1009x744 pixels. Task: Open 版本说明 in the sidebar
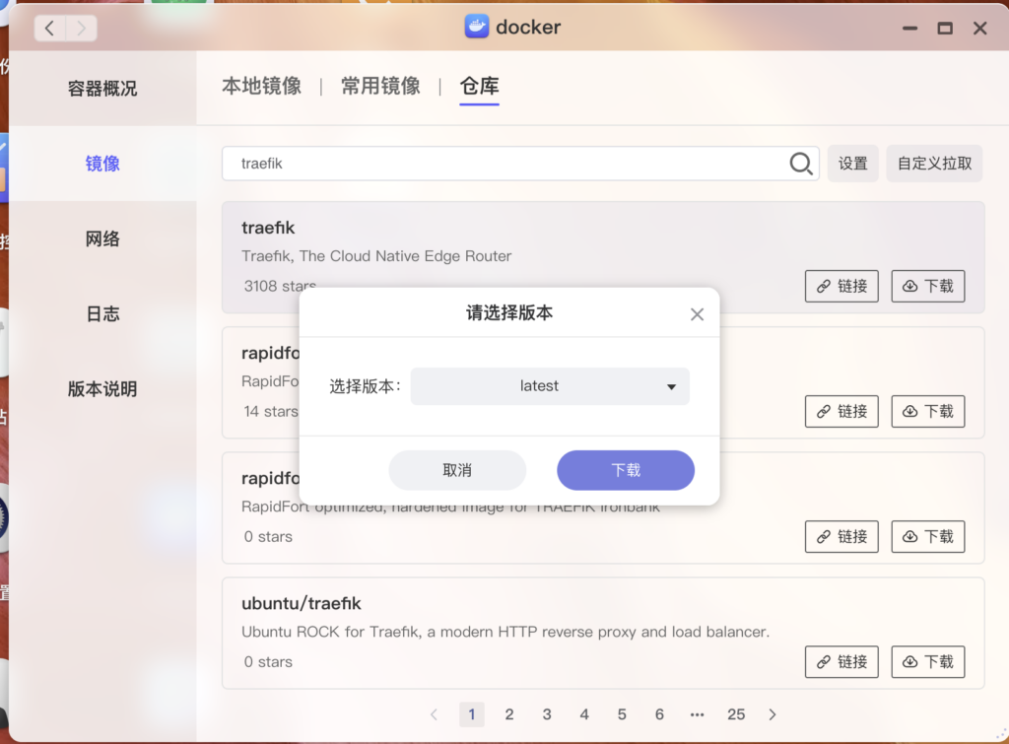pos(102,388)
